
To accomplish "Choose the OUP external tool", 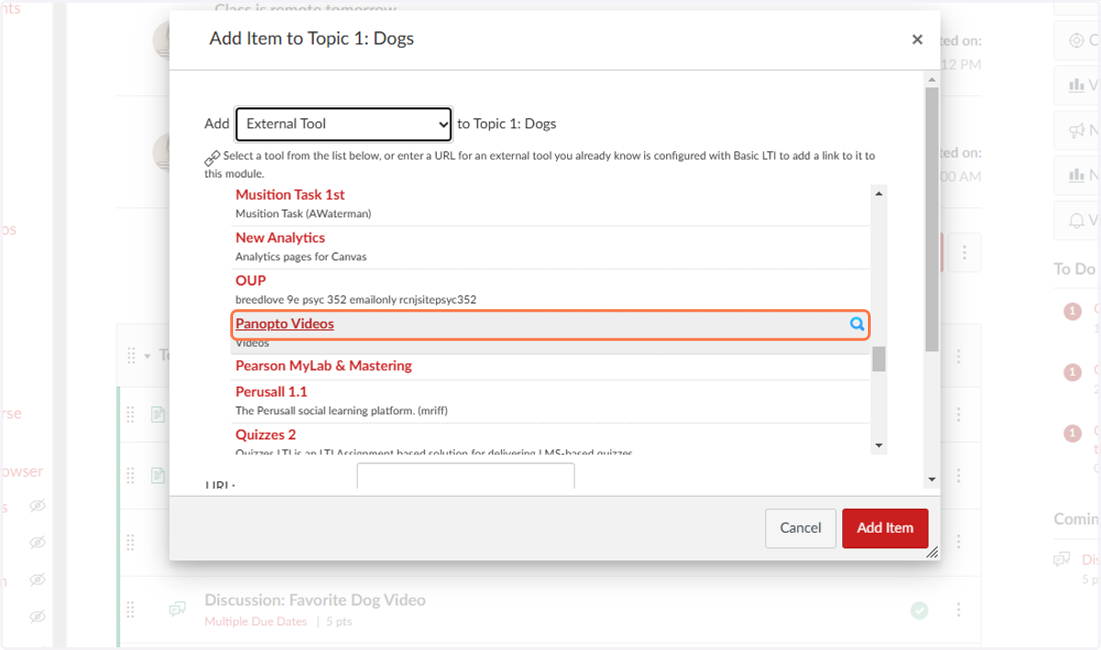I will point(250,281).
